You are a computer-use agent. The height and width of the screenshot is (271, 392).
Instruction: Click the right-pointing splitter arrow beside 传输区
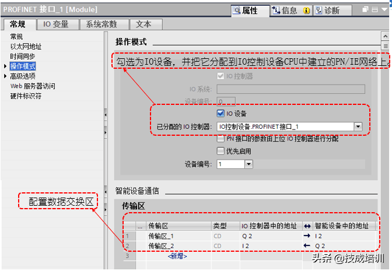tap(106, 209)
